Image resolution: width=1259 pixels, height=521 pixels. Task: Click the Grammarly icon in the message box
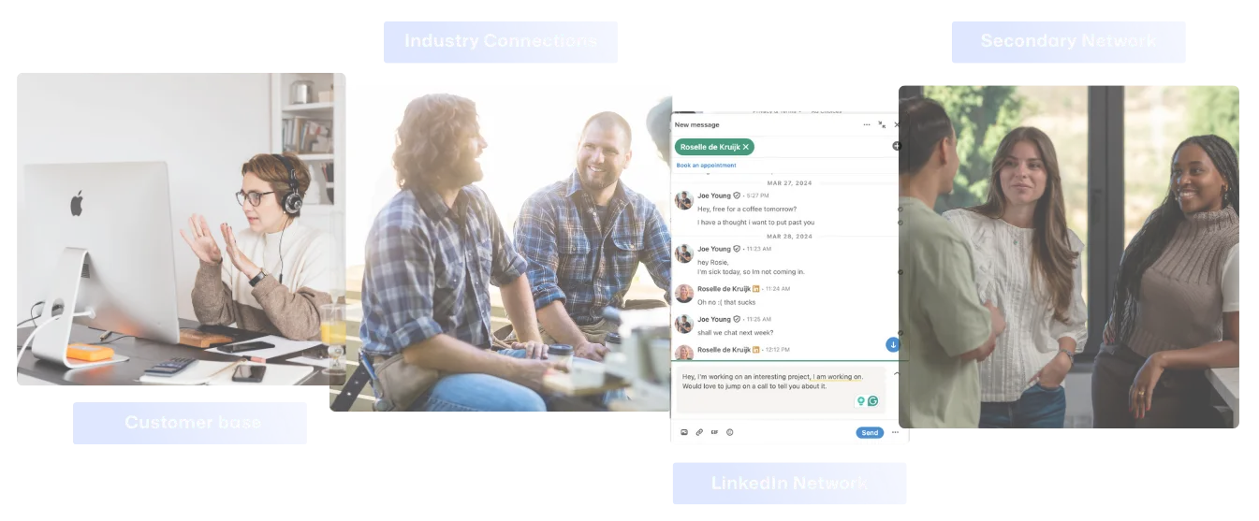click(872, 401)
